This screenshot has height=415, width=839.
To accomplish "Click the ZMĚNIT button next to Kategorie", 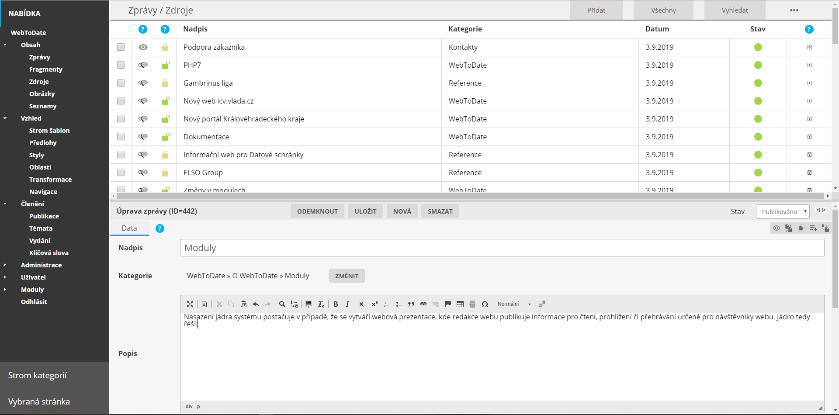I will pos(347,276).
